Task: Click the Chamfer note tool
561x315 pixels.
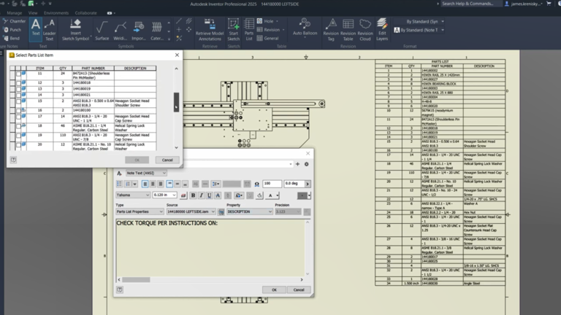Action: (x=15, y=21)
